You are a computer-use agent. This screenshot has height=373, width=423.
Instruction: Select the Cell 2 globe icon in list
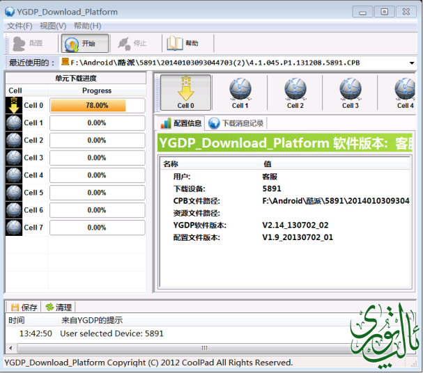pos(14,141)
